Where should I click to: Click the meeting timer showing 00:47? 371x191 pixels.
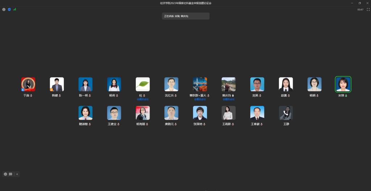[360, 10]
